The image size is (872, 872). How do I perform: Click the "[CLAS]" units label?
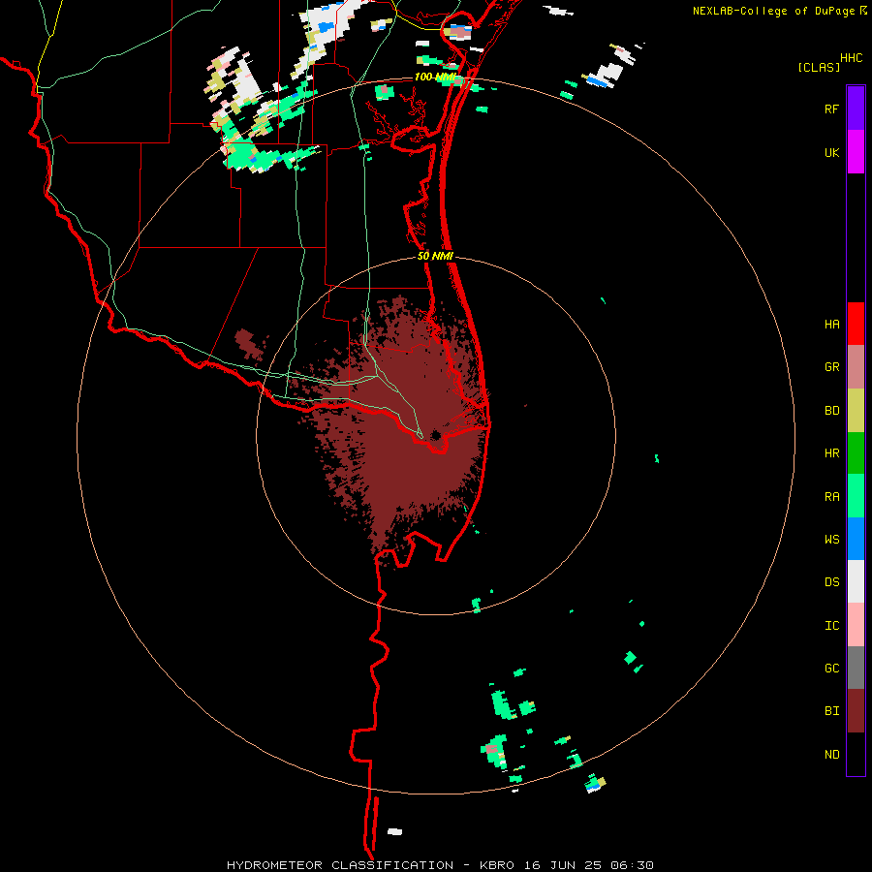coord(819,67)
